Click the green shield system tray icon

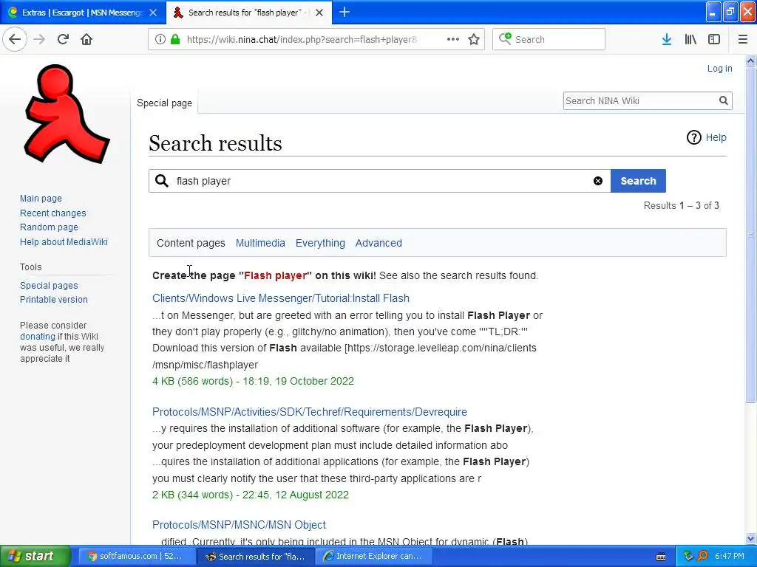[x=688, y=556]
